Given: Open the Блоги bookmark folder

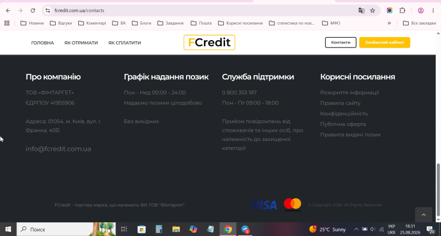Looking at the screenshot, I should (141, 23).
